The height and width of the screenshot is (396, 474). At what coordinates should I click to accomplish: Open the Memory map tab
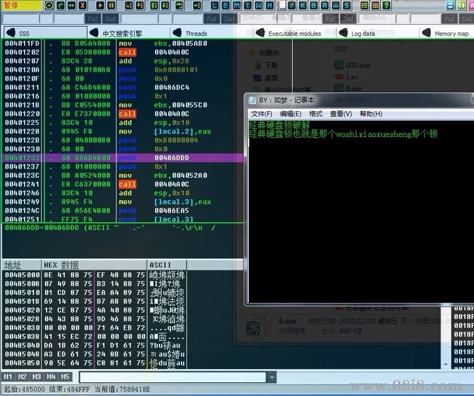point(448,33)
